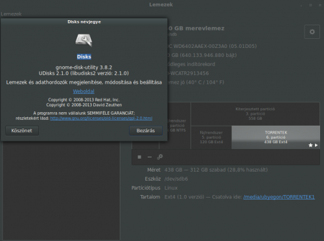Viewport: 324px width, 241px height.
Task: Click the Copyright David Zeuthen line
Action: click(x=84, y=105)
